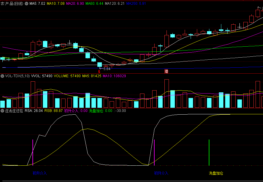The image size is (263, 182).
Task: Click the MA5: 81425 volume label
Action: coord(91,76)
